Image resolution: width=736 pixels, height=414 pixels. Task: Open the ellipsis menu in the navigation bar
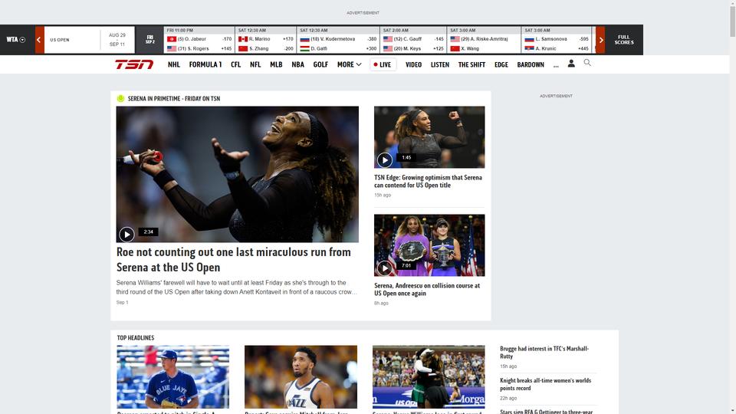[x=556, y=65]
